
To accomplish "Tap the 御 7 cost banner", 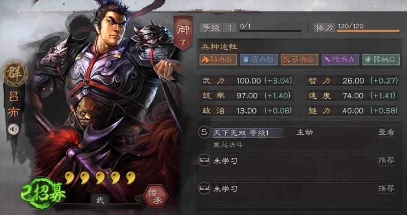I will [x=183, y=32].
